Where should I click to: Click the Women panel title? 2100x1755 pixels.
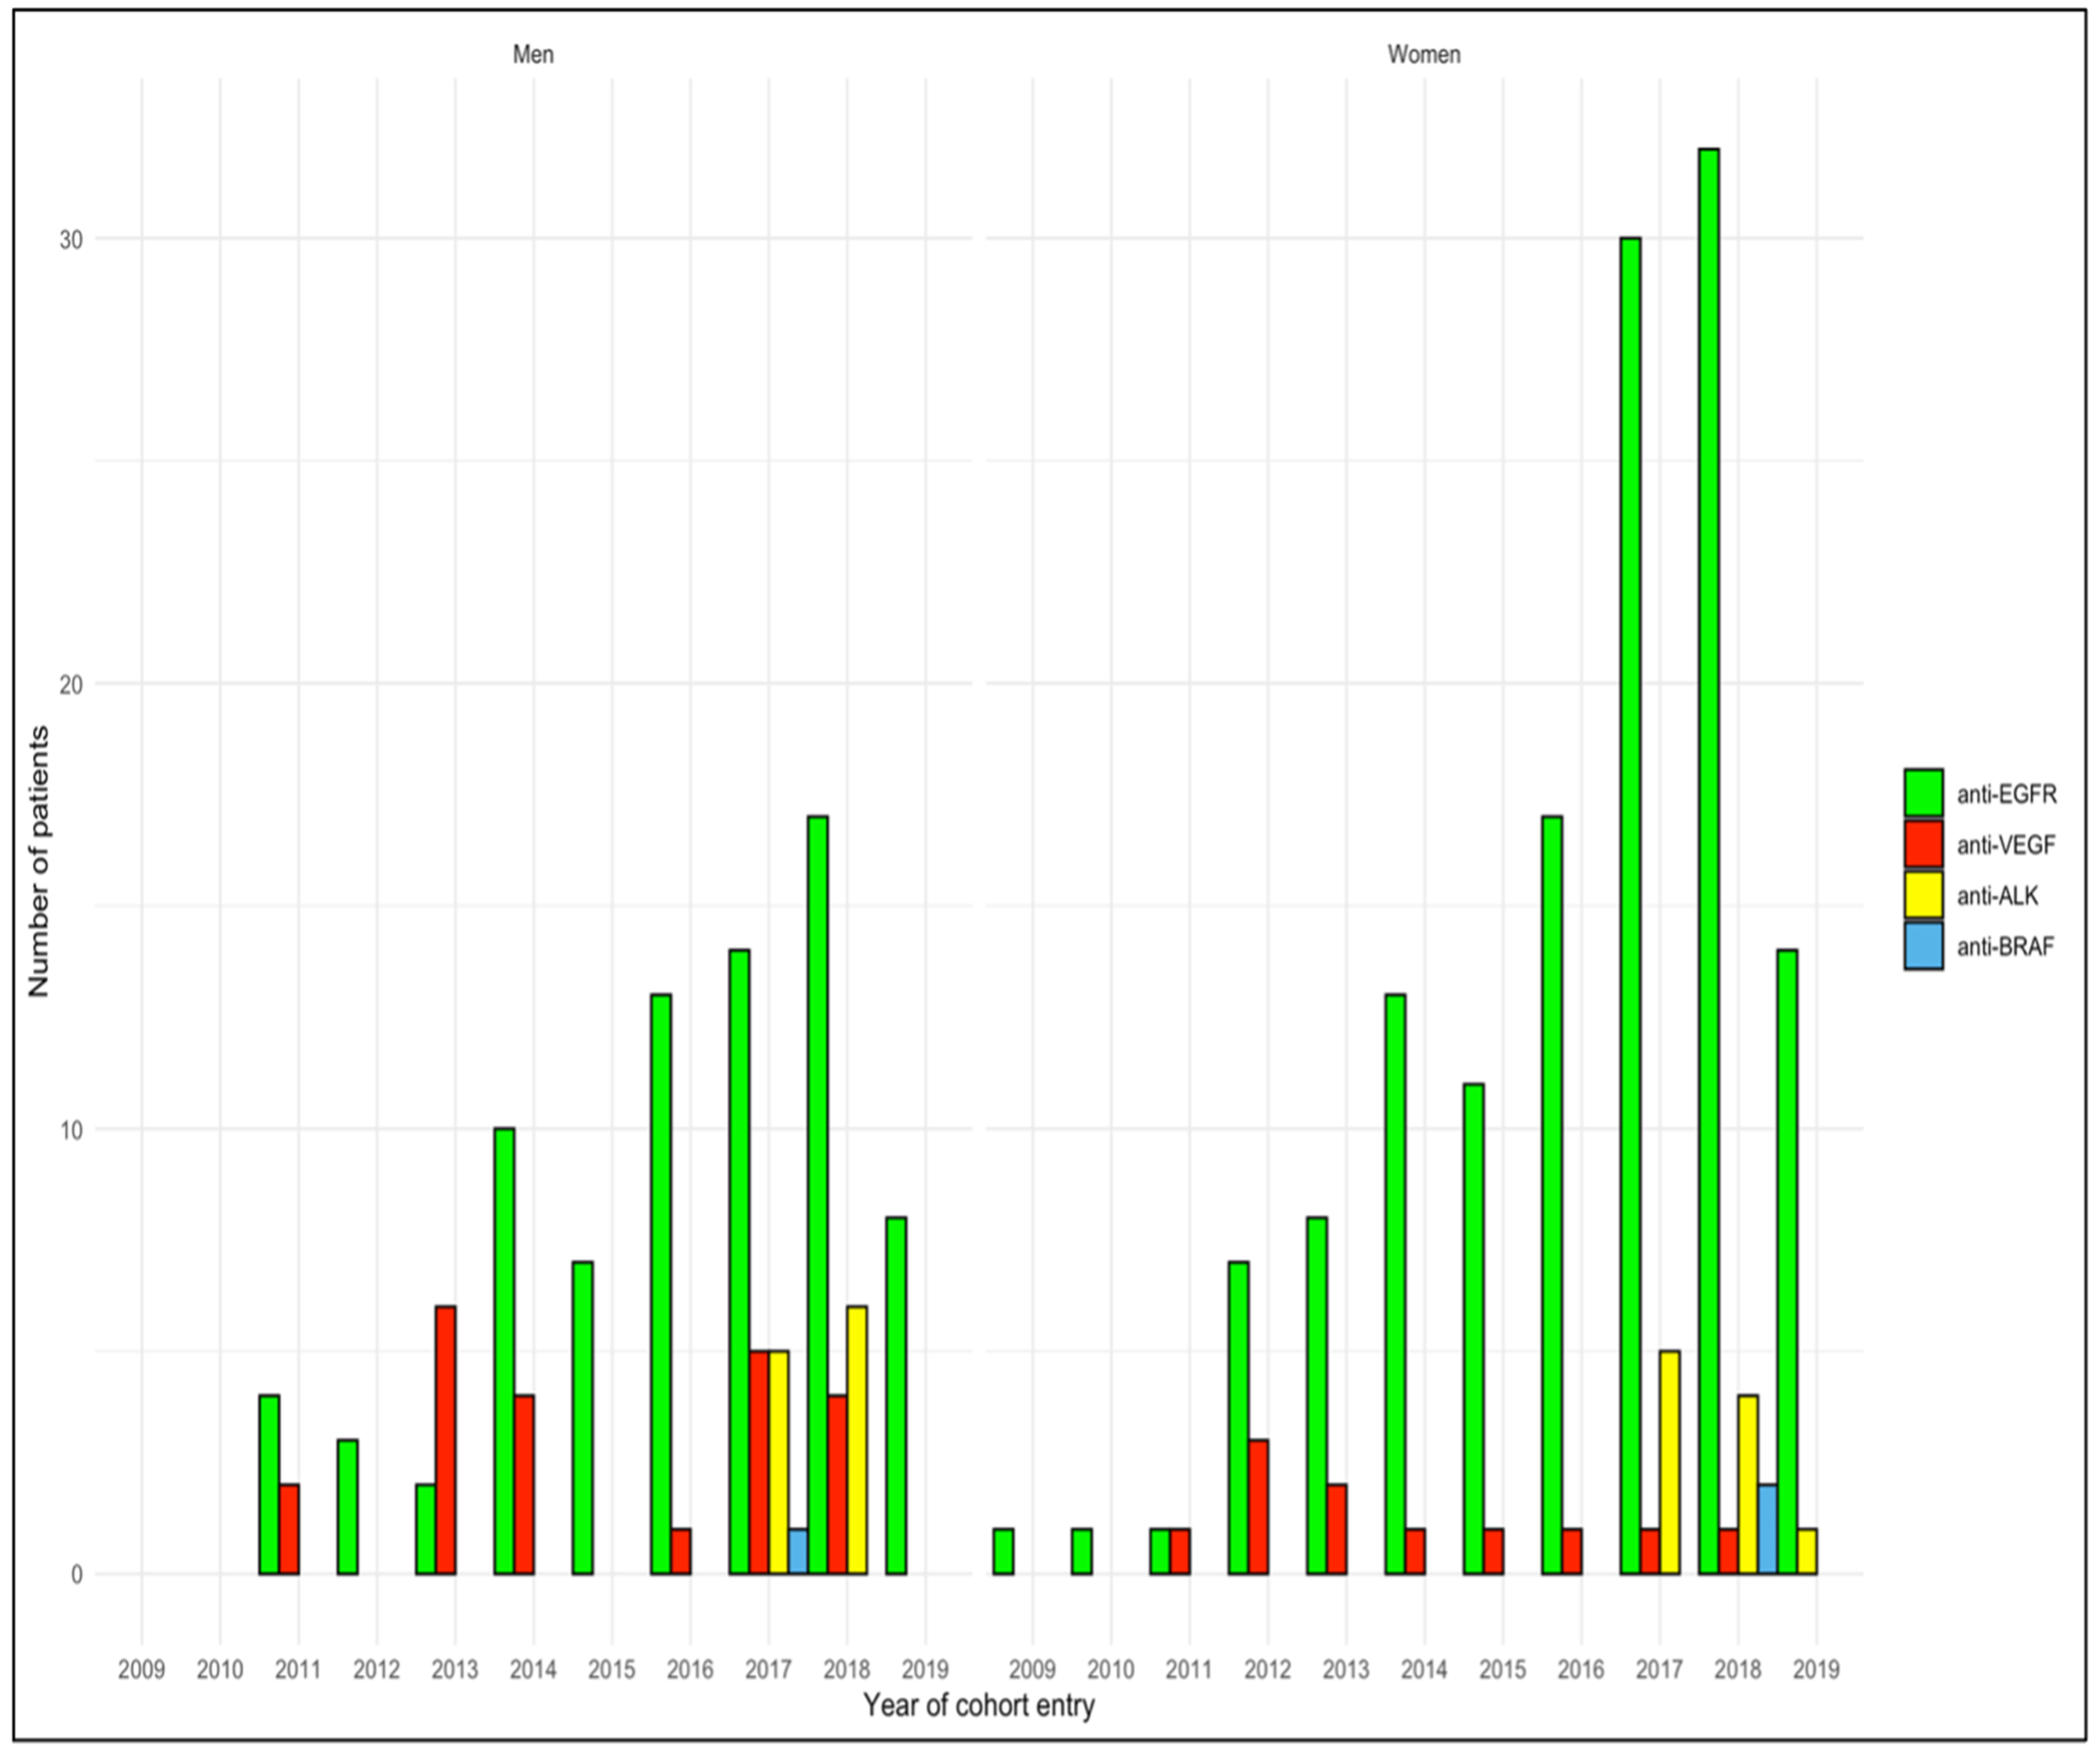pyautogui.click(x=1423, y=54)
